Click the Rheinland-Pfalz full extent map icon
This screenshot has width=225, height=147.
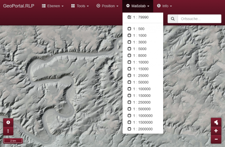(216, 122)
